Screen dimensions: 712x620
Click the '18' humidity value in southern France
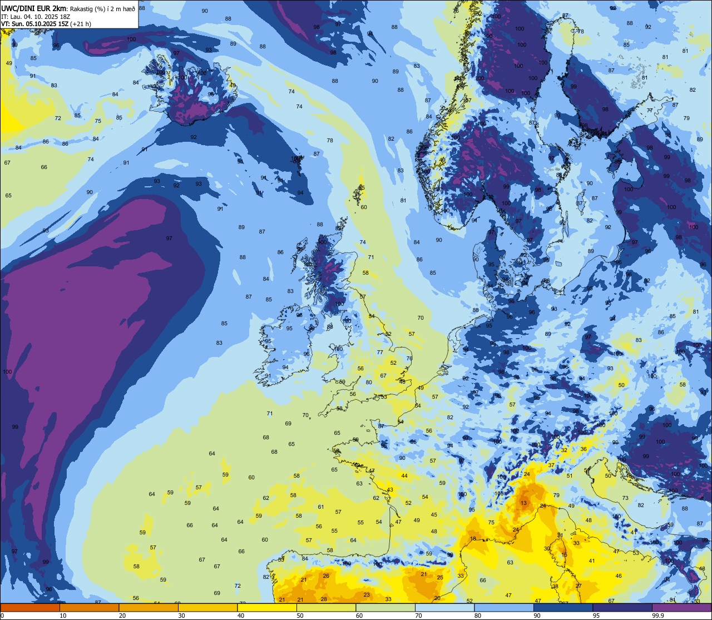pos(473,539)
